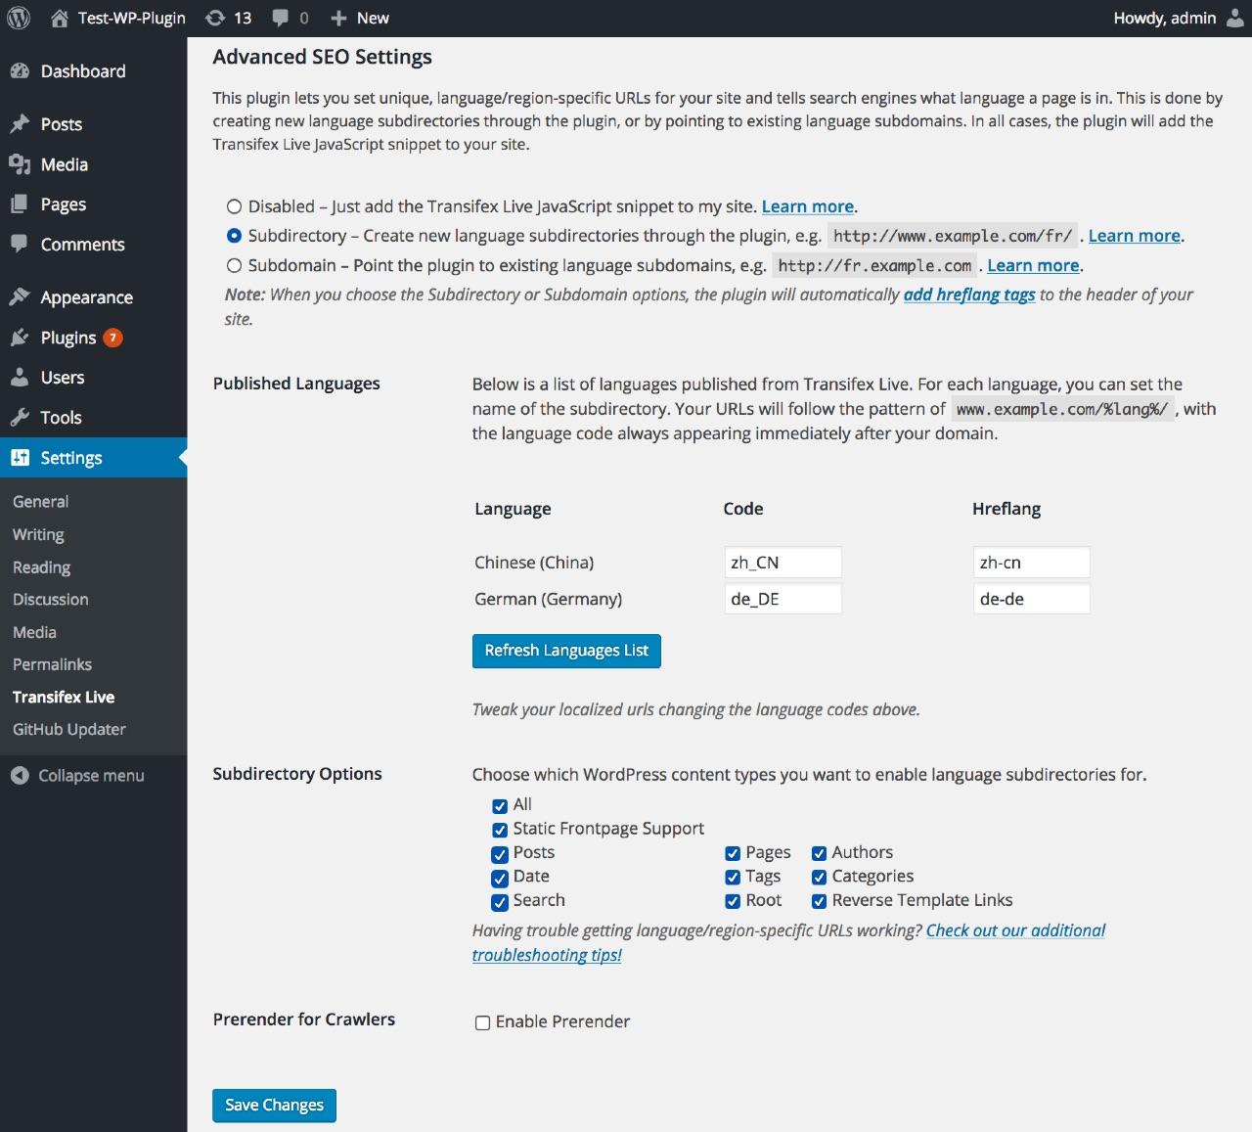Click the Collapse menu text

[91, 775]
